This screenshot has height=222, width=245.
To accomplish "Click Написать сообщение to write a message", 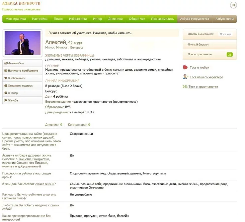I will (23, 71).
